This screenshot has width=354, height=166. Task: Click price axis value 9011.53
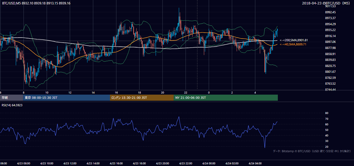[x=330, y=6]
